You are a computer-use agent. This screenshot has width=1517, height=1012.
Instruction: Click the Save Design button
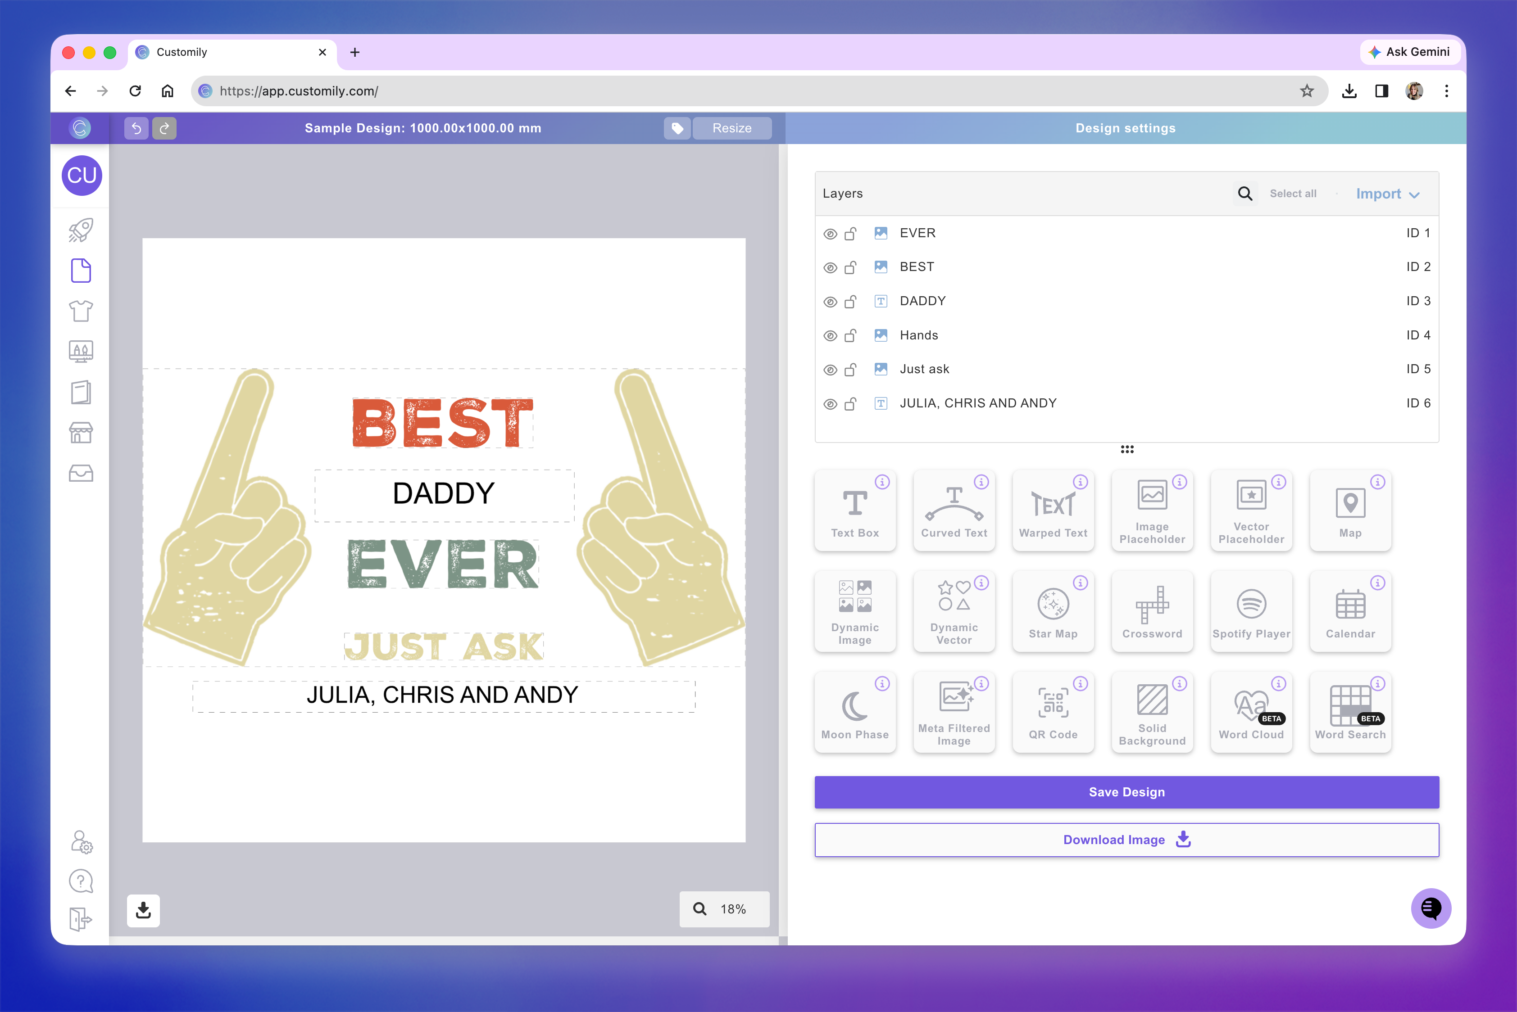1126,792
